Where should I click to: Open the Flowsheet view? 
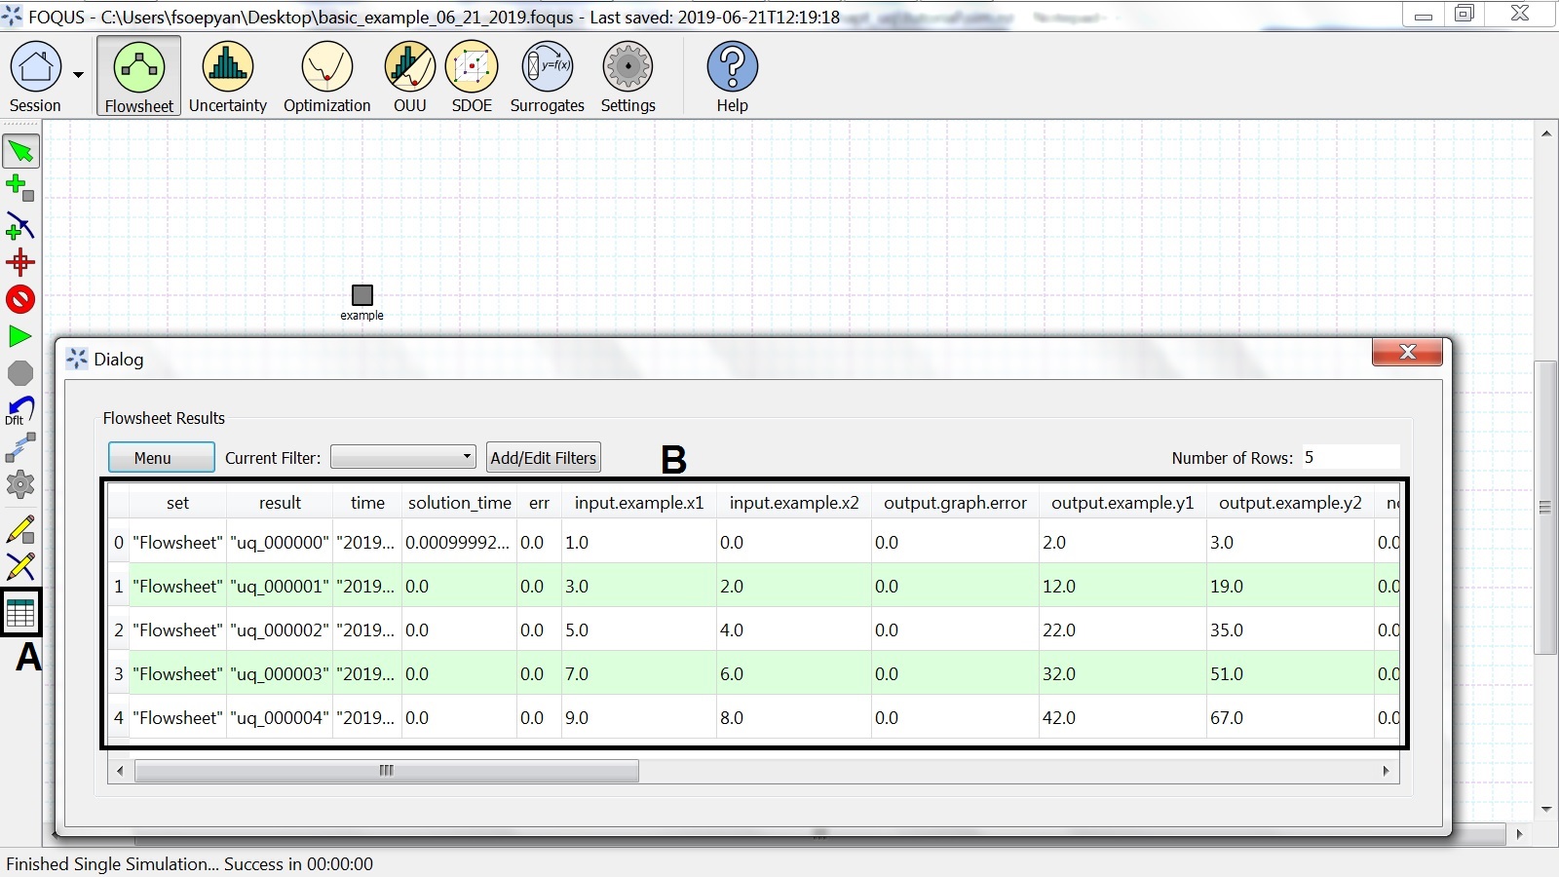tap(137, 75)
